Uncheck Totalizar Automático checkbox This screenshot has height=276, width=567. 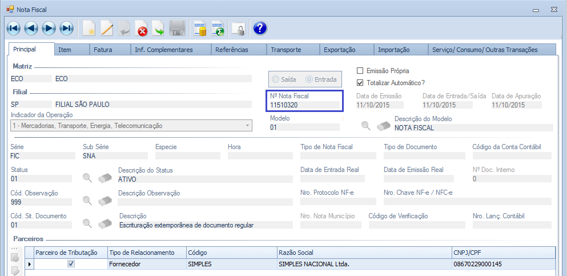pyautogui.click(x=360, y=82)
